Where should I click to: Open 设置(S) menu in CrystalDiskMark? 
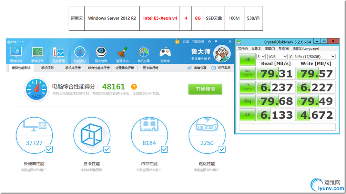(256, 48)
